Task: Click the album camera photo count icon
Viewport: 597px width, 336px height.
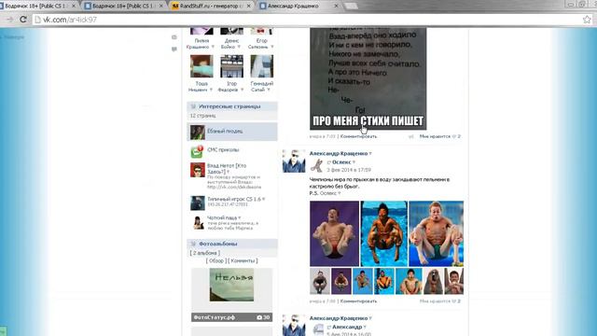Action: [x=259, y=317]
